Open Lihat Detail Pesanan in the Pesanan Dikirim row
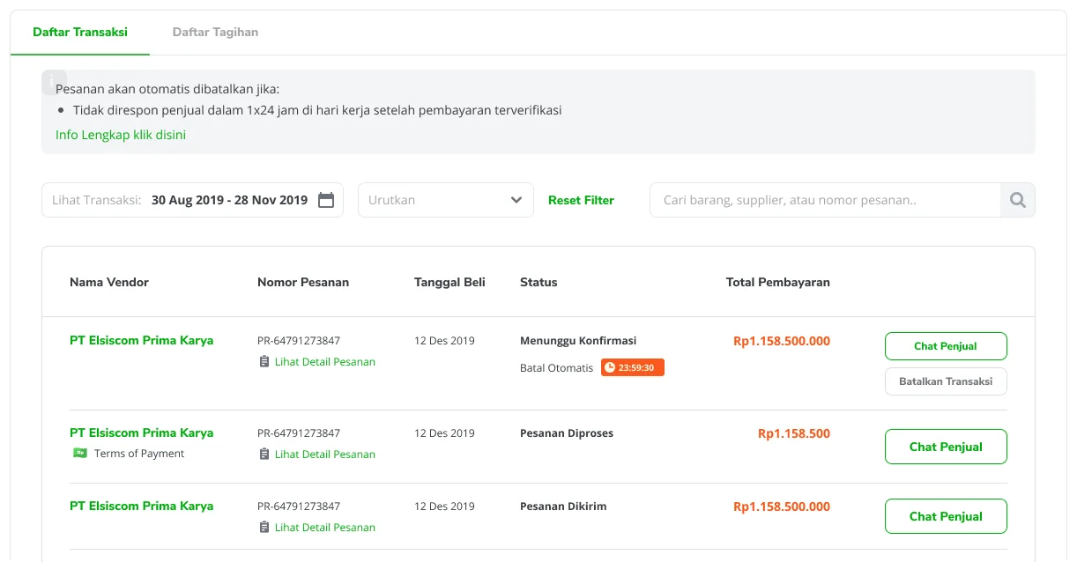Viewport: 1077px width, 562px height. click(x=325, y=528)
